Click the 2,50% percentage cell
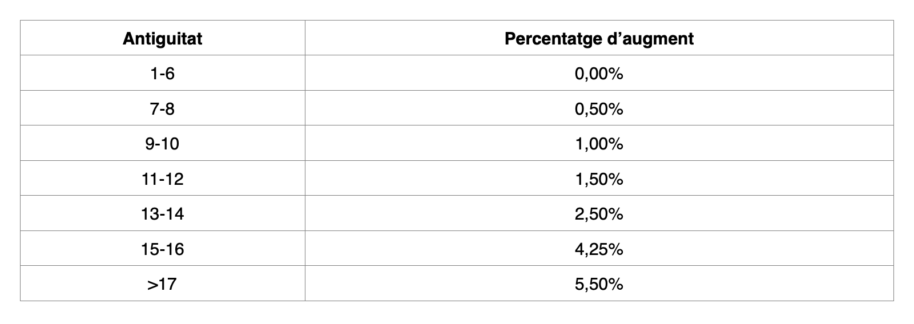 coord(599,214)
